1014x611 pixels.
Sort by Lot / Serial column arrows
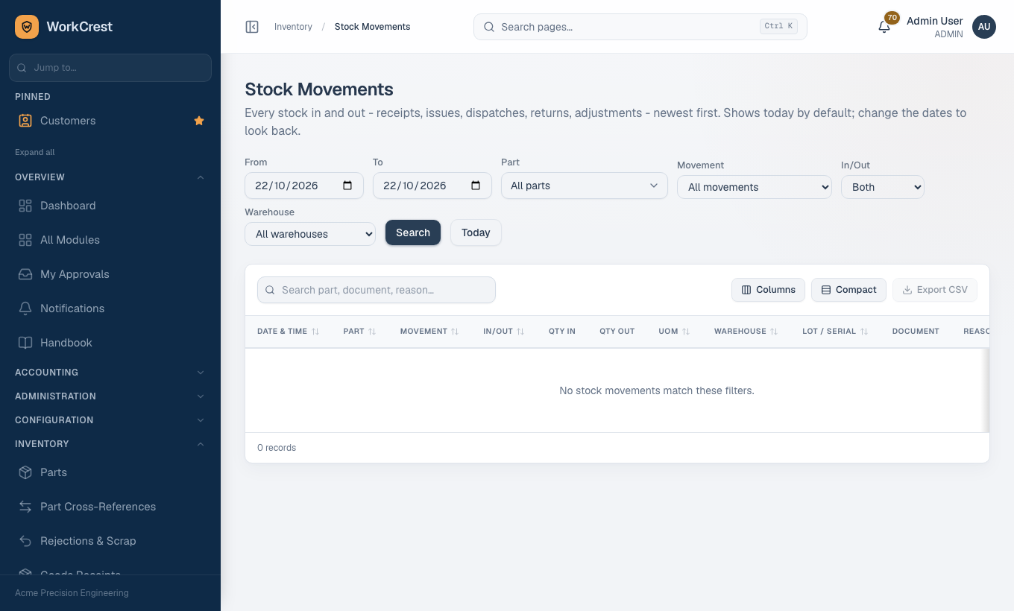point(864,332)
